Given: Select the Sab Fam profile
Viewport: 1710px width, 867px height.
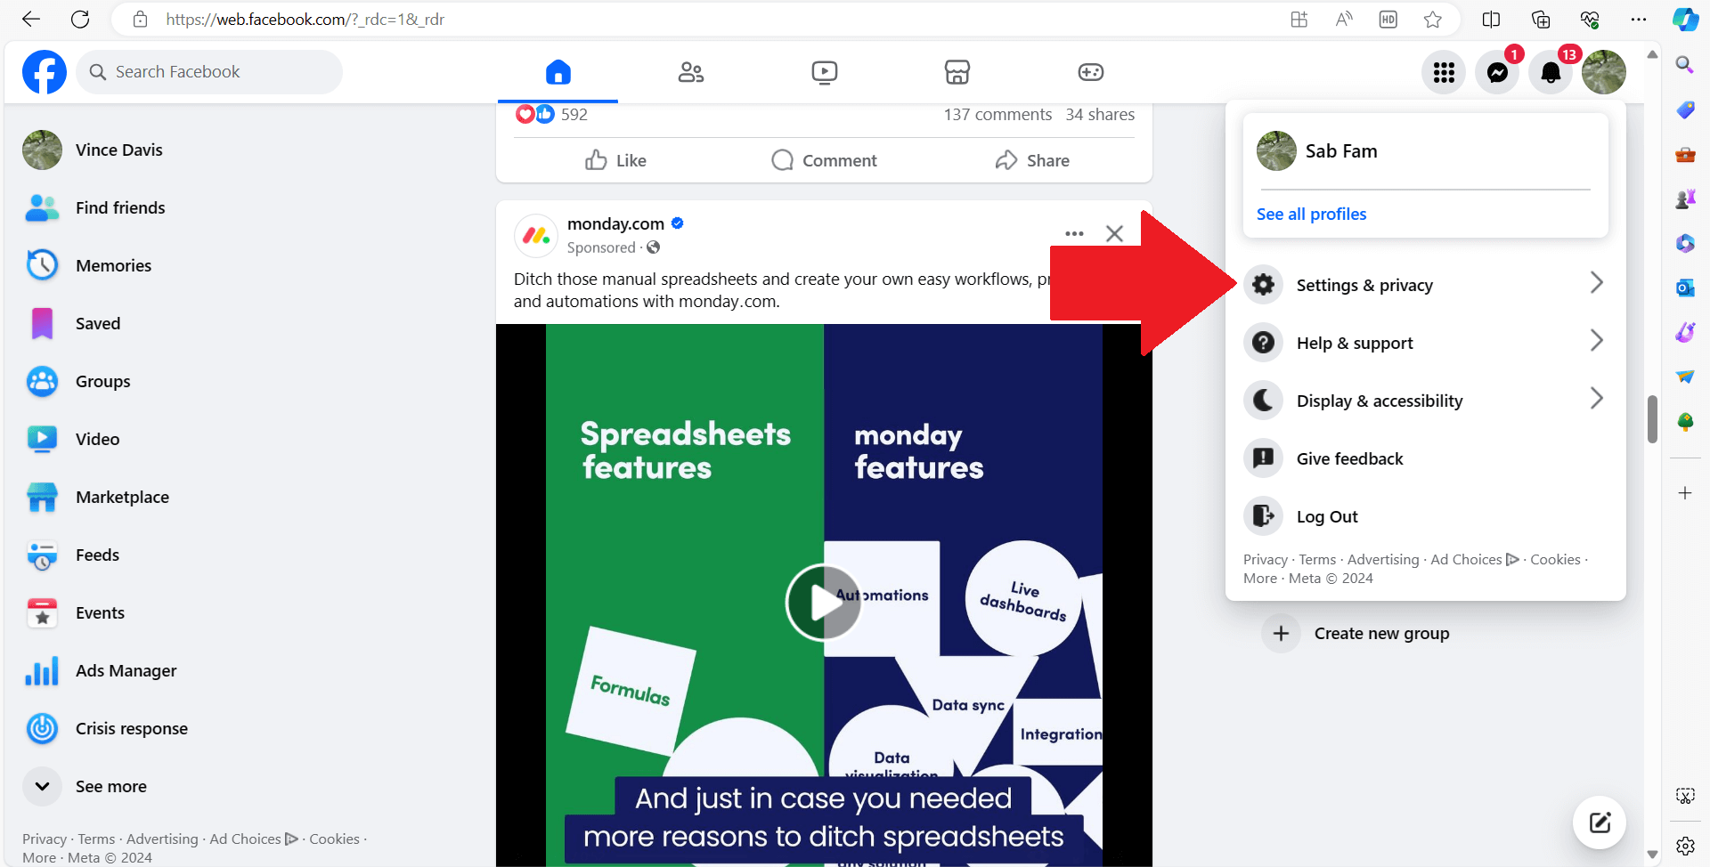Looking at the screenshot, I should click(1425, 151).
